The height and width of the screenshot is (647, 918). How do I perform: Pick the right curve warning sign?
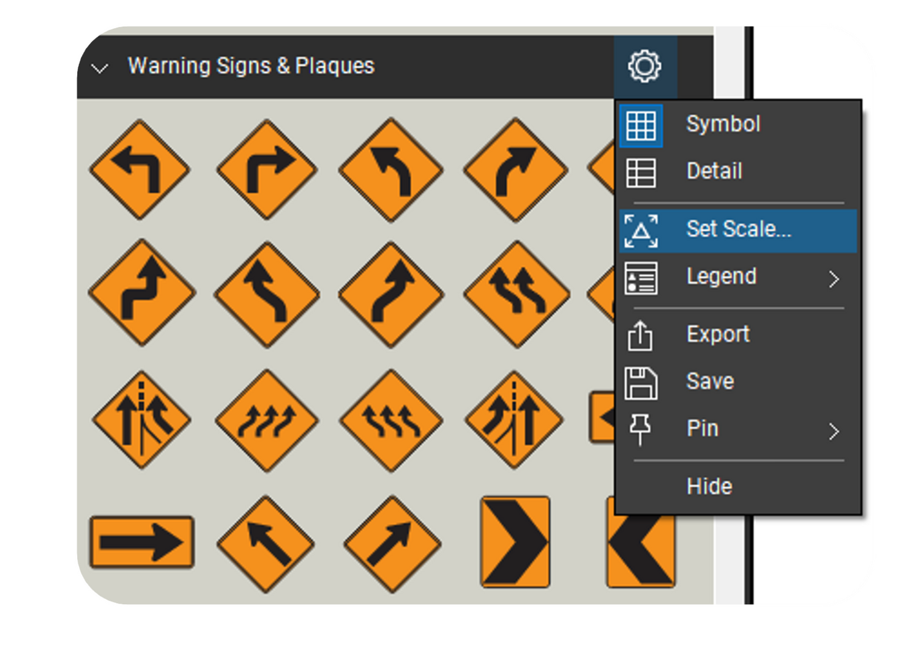tap(516, 169)
